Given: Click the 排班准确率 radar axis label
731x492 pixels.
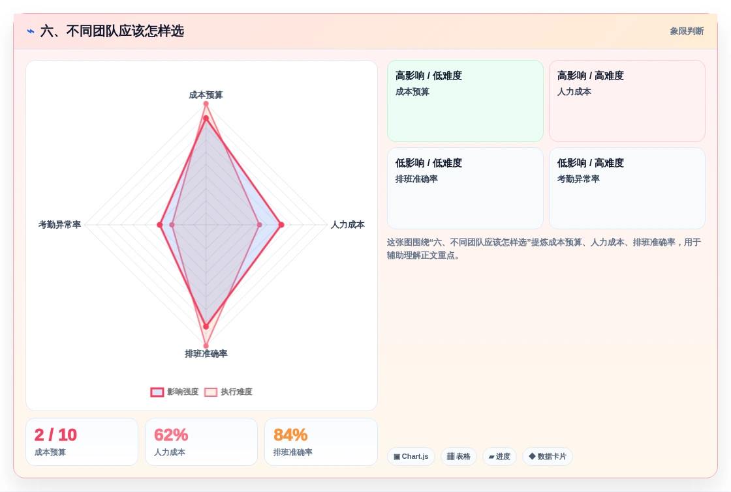Looking at the screenshot, I should 206,354.
